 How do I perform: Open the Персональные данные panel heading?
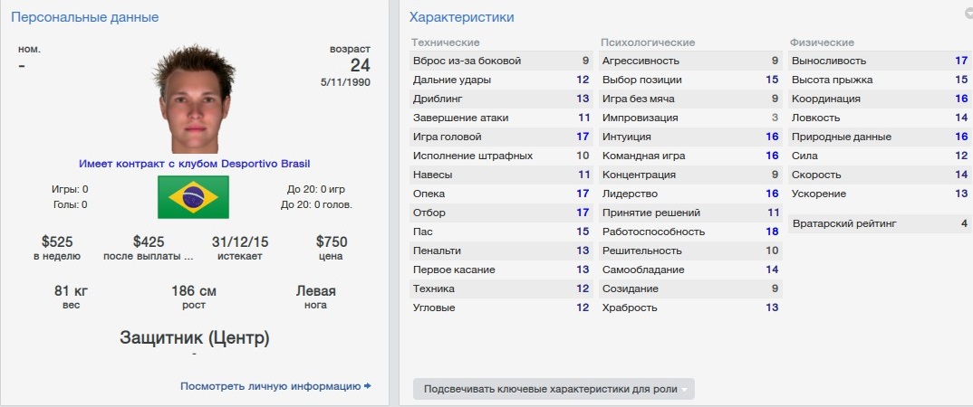coord(85,17)
